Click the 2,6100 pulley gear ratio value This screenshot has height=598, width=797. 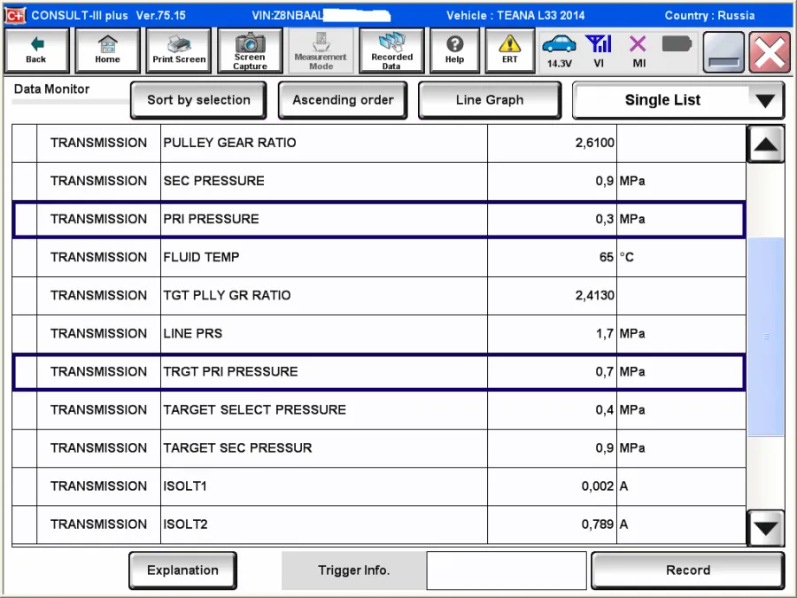[x=595, y=143]
